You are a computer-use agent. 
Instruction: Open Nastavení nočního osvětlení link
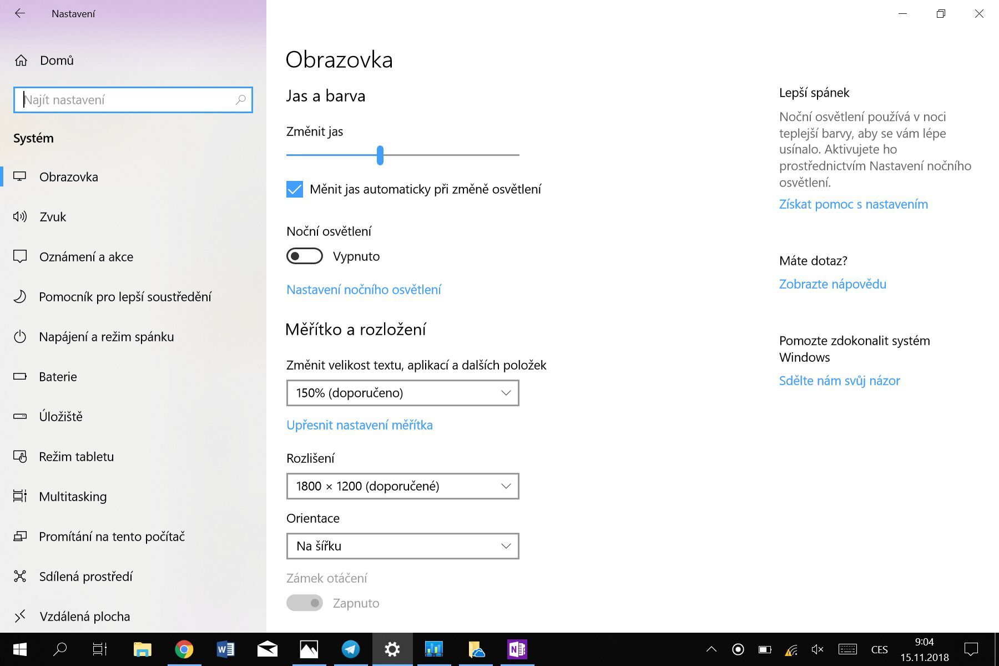coord(364,289)
